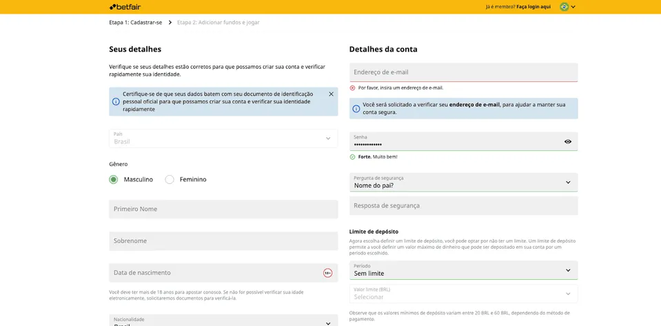
Task: Click the Primeiro Nome field
Action: click(x=223, y=210)
